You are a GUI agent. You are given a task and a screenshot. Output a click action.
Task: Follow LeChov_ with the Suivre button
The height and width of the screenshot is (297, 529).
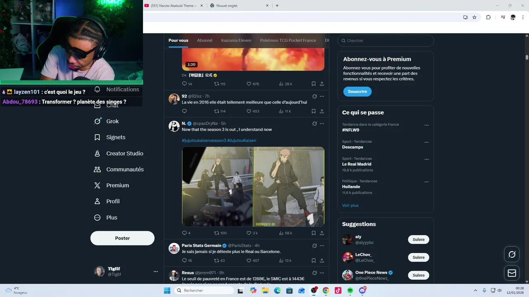coord(419,257)
